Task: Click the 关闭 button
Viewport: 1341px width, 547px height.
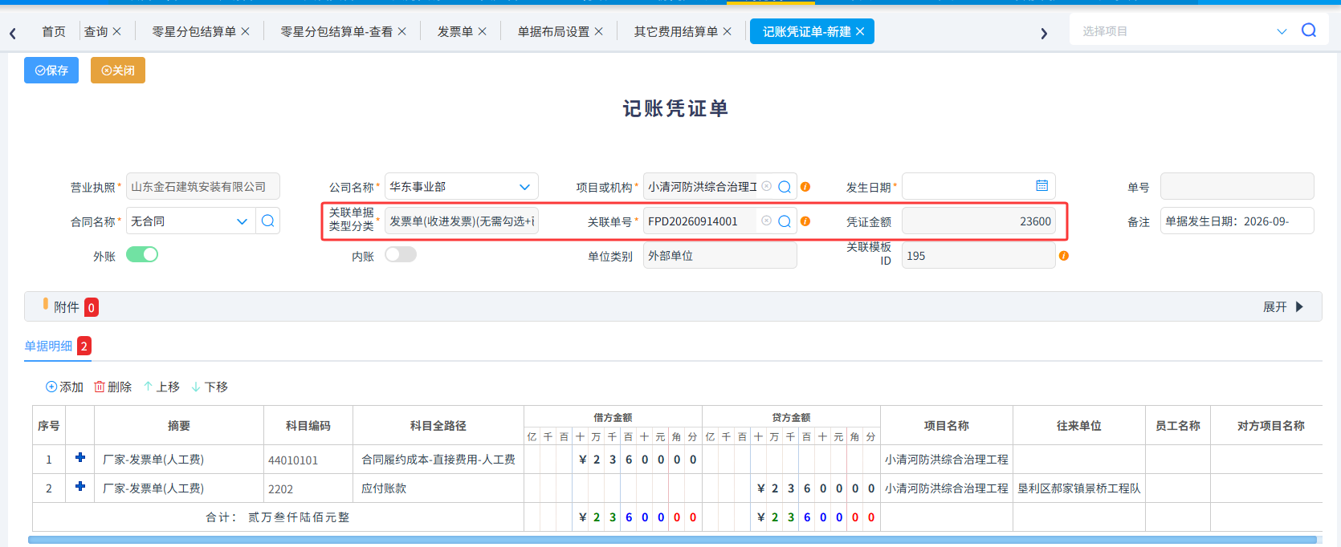Action: tap(118, 71)
